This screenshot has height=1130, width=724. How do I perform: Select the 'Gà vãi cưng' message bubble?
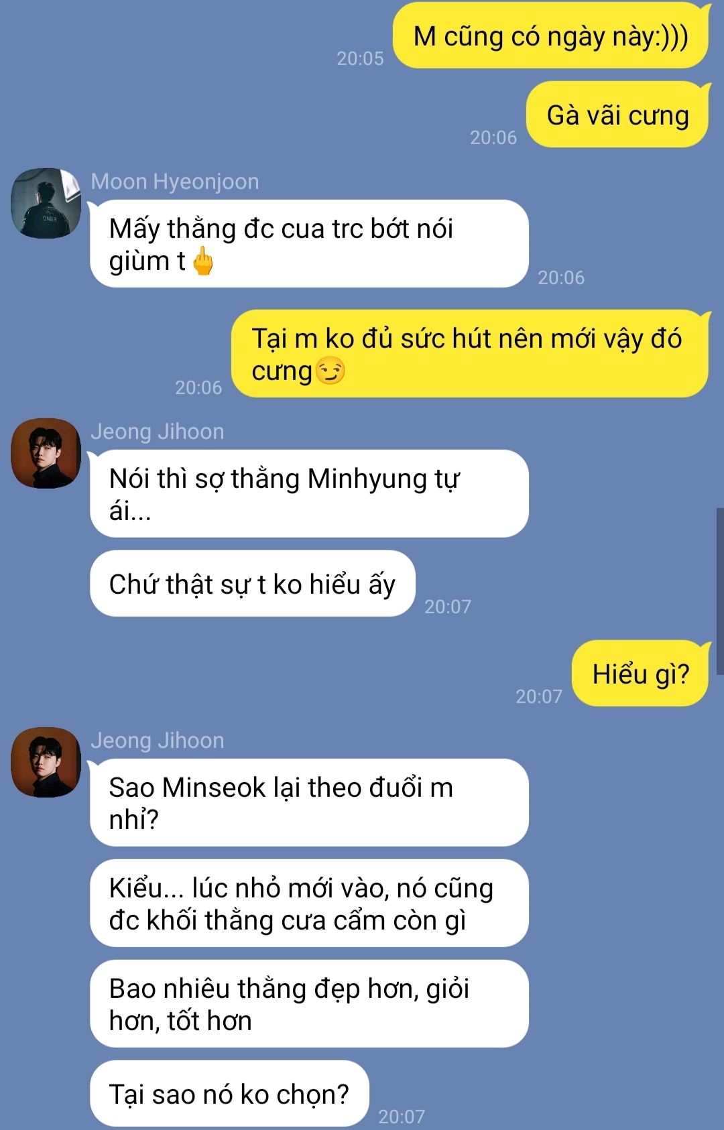coord(617,115)
